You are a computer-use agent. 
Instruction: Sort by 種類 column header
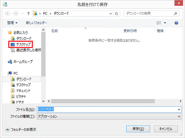(160, 31)
